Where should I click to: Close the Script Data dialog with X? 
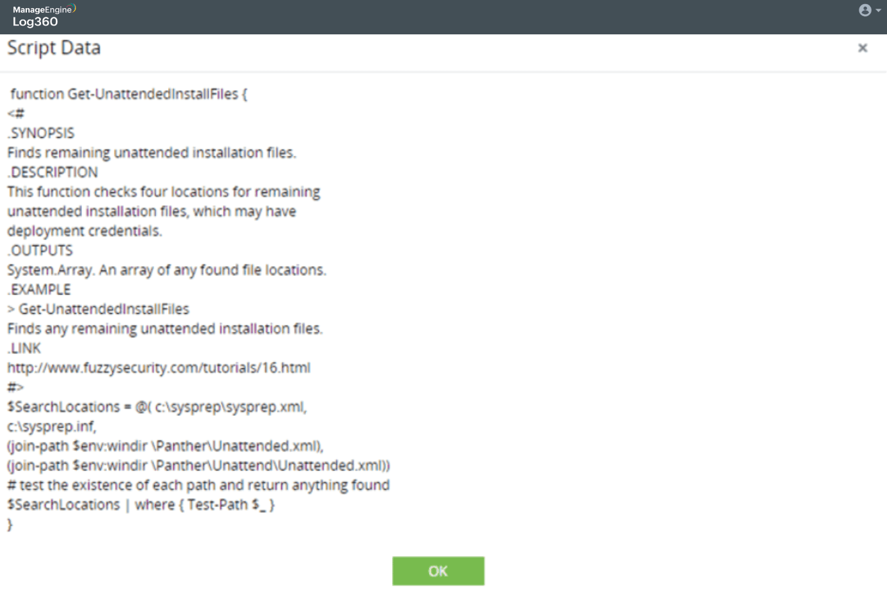coord(863,48)
